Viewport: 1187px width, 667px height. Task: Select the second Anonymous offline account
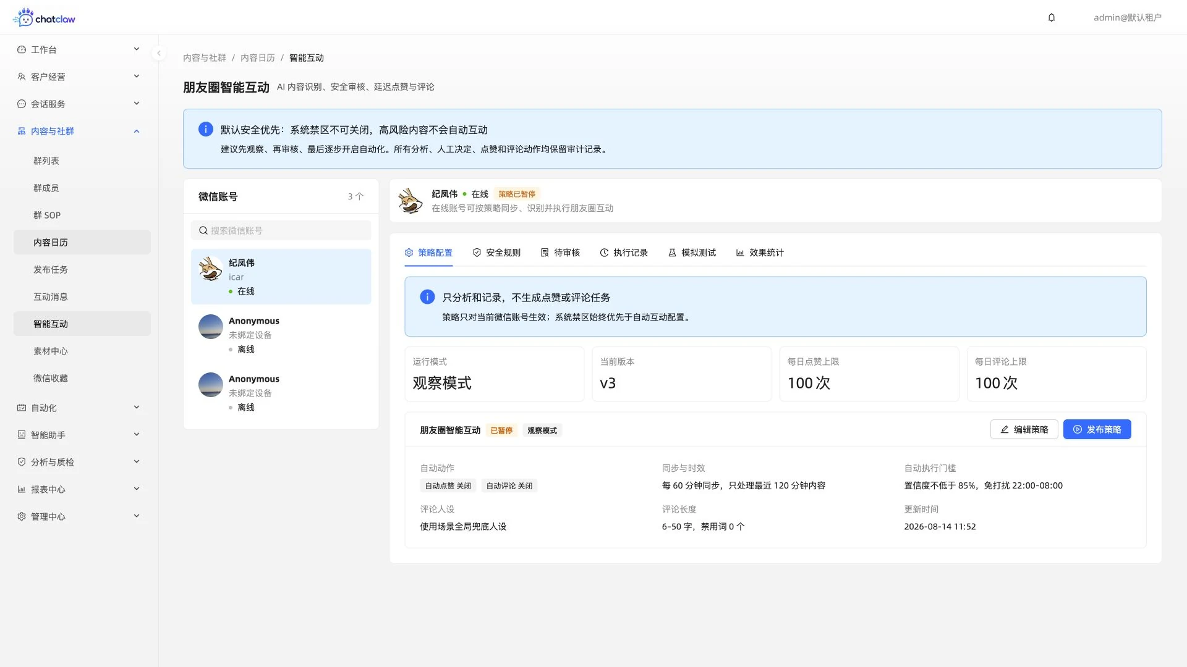(281, 393)
